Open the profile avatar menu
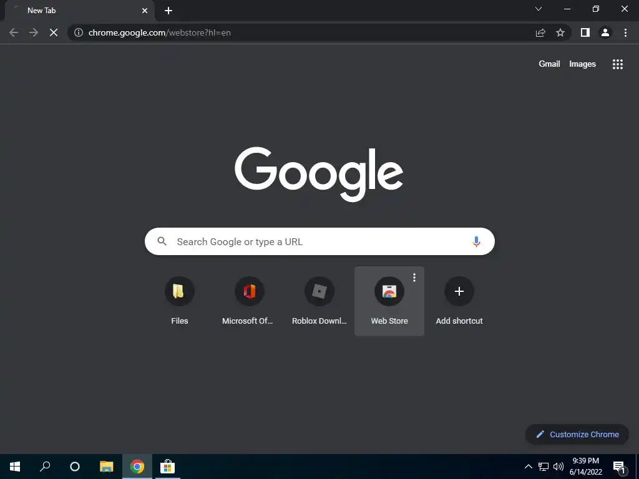 (x=605, y=32)
